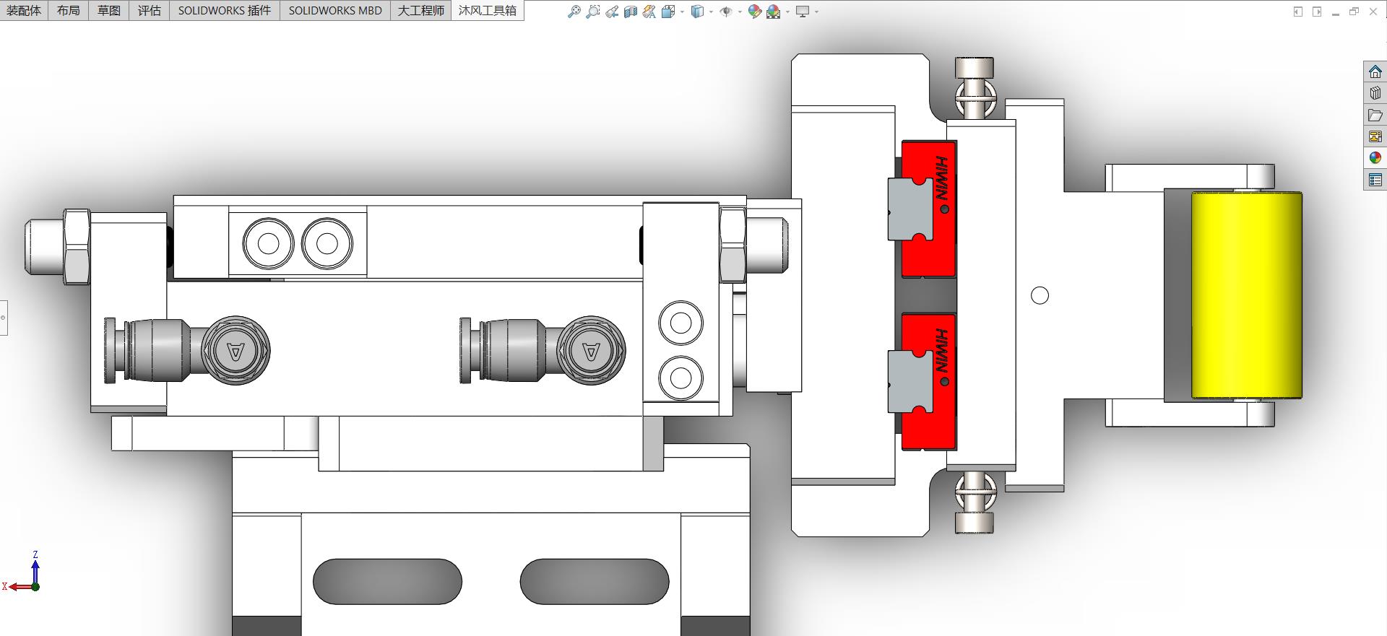
Task: Open the Appearances, Scenes and Decals tab
Action: [x=1375, y=158]
